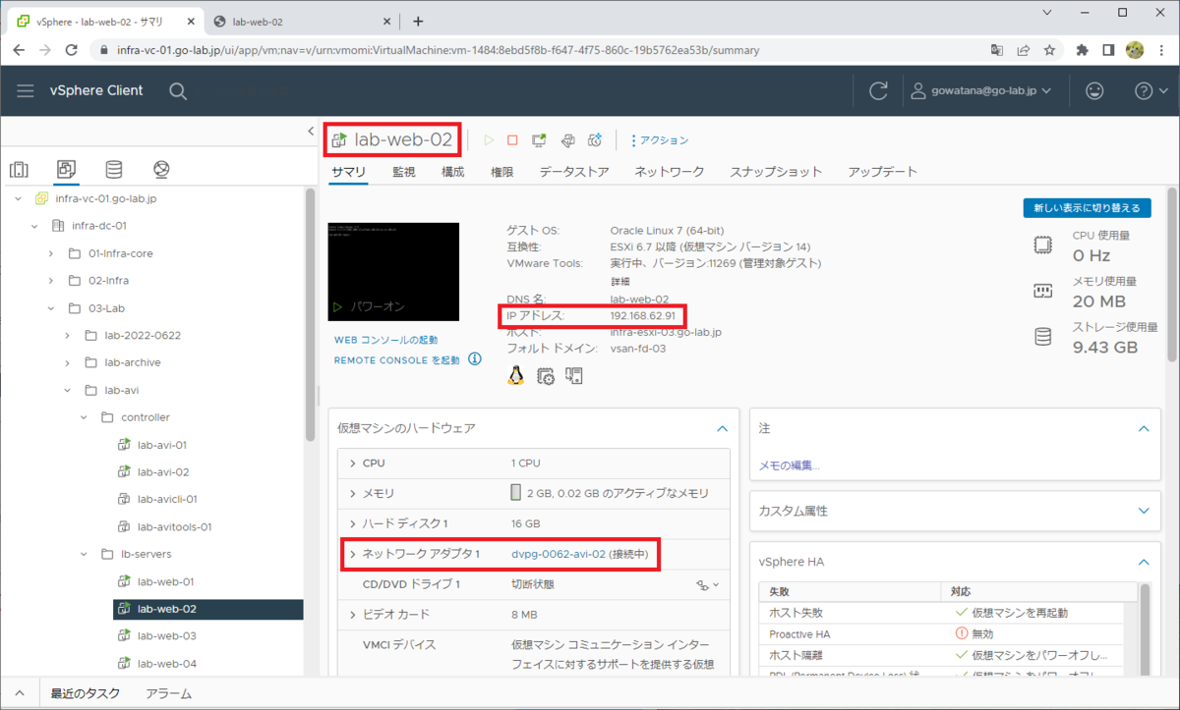This screenshot has width=1180, height=710.
Task: Click the power off VM toolbar icon
Action: 512,140
